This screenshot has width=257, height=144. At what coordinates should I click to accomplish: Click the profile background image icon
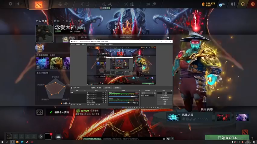click(x=40, y=112)
